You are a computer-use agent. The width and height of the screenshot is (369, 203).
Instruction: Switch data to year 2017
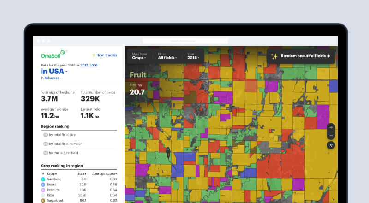[x=84, y=65]
